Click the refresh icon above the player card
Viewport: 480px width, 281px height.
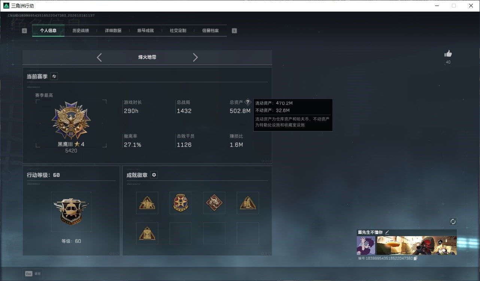(453, 222)
